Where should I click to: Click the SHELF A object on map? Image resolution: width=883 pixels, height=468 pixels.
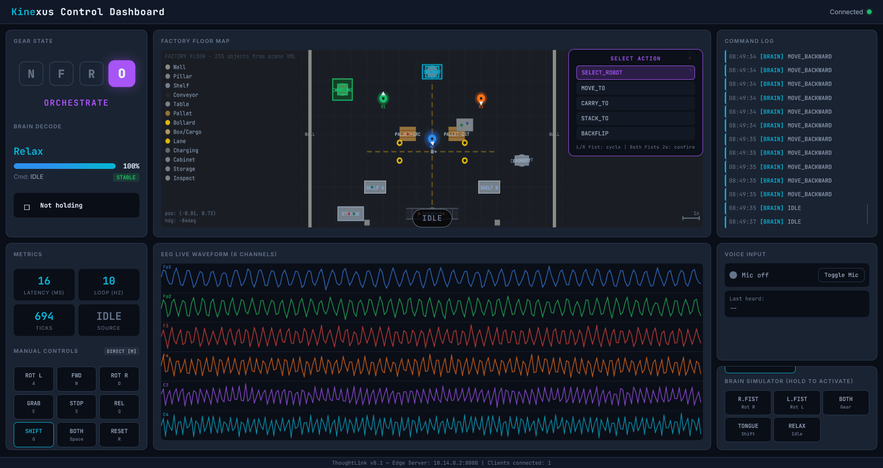pos(375,187)
